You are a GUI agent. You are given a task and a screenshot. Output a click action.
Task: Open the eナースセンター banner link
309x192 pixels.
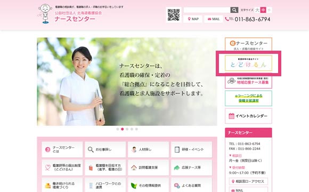[x=248, y=45]
